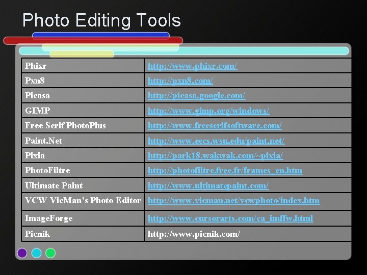Open the vicman.net vcwphoto link

(233, 201)
